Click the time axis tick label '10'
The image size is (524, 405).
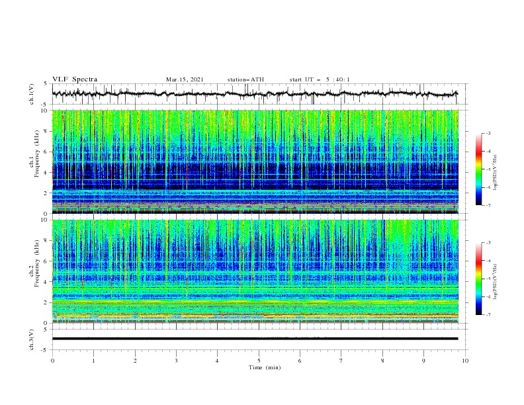[465, 361]
